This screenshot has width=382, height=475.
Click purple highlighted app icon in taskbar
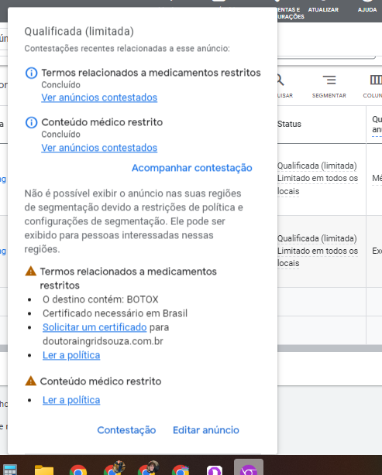[249, 468]
